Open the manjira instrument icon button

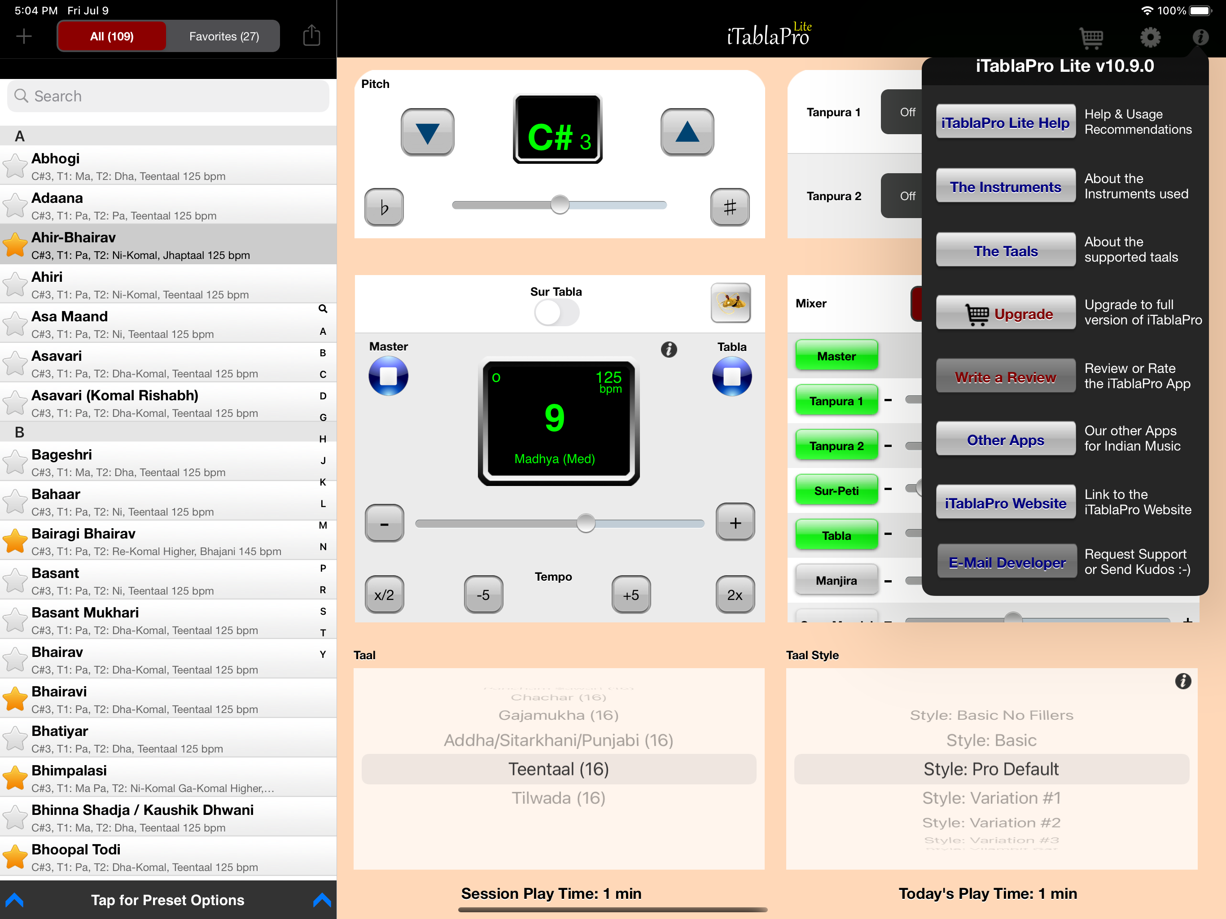click(731, 302)
